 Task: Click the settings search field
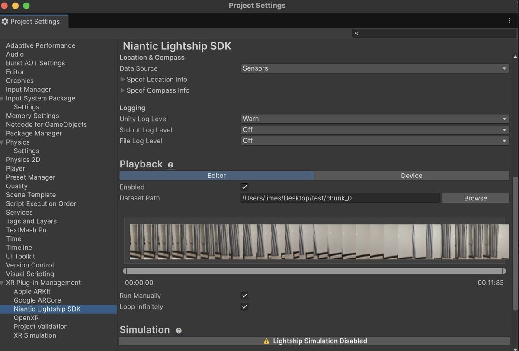434,33
